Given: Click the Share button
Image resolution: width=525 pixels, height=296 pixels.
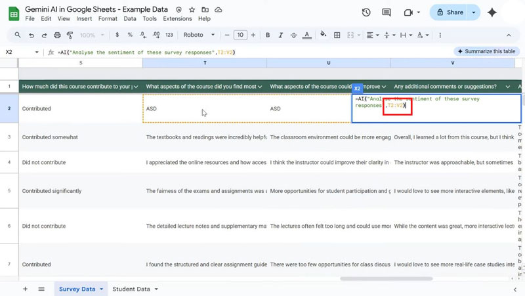Looking at the screenshot, I should coord(450,12).
